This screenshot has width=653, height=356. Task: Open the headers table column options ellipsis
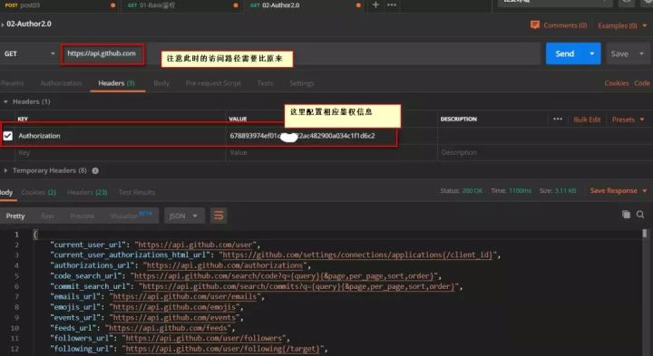[558, 119]
